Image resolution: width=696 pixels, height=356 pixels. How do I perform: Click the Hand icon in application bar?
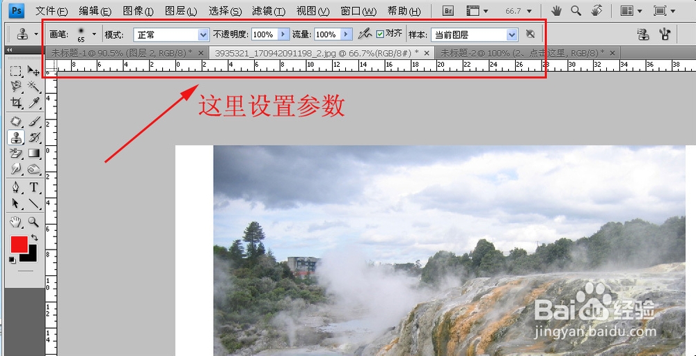pos(556,10)
